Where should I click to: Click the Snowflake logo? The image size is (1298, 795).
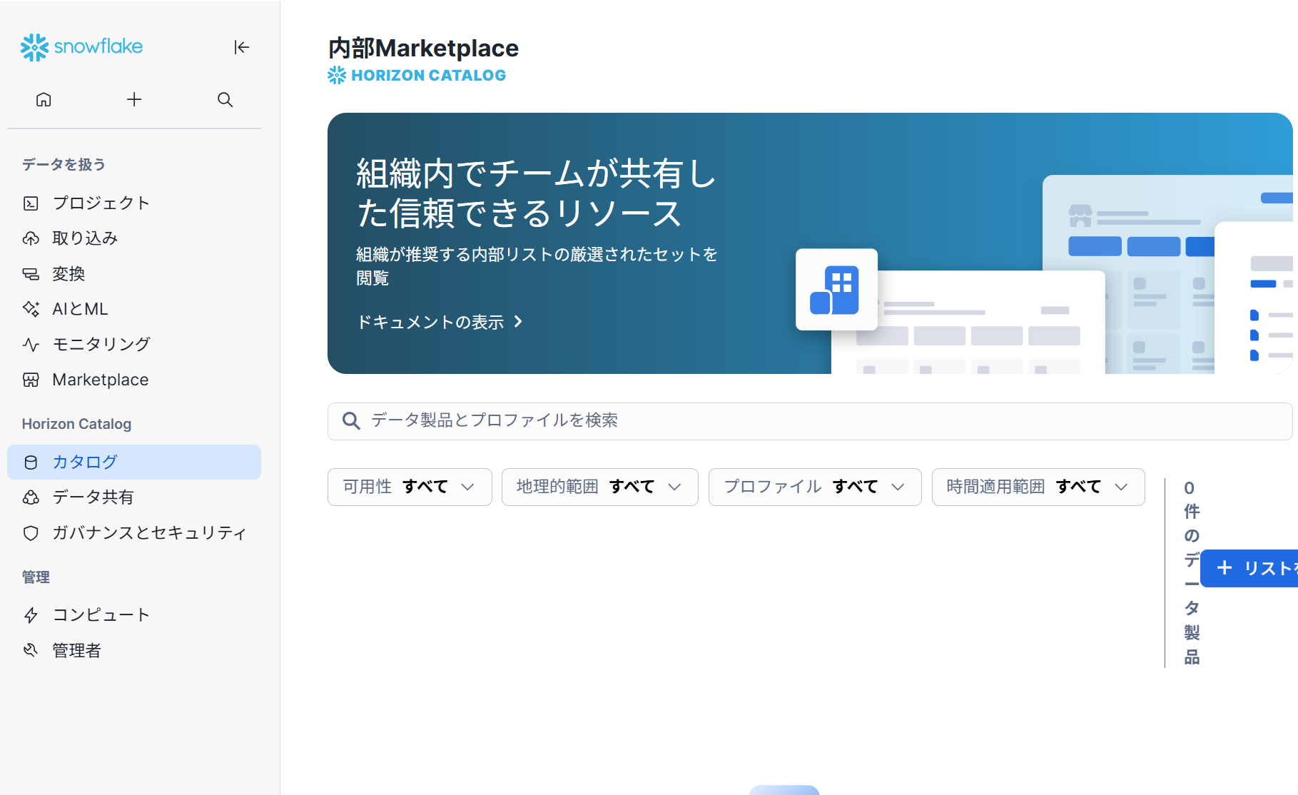point(81,47)
